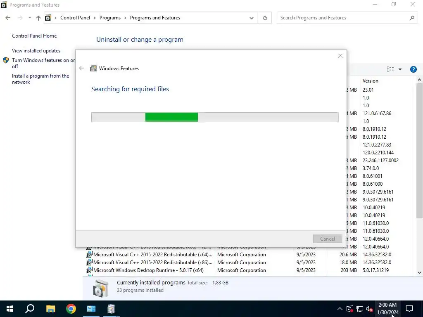The image size is (423, 317).
Task: Click the 5.0.17.31219 version cell
Action: coord(375,270)
